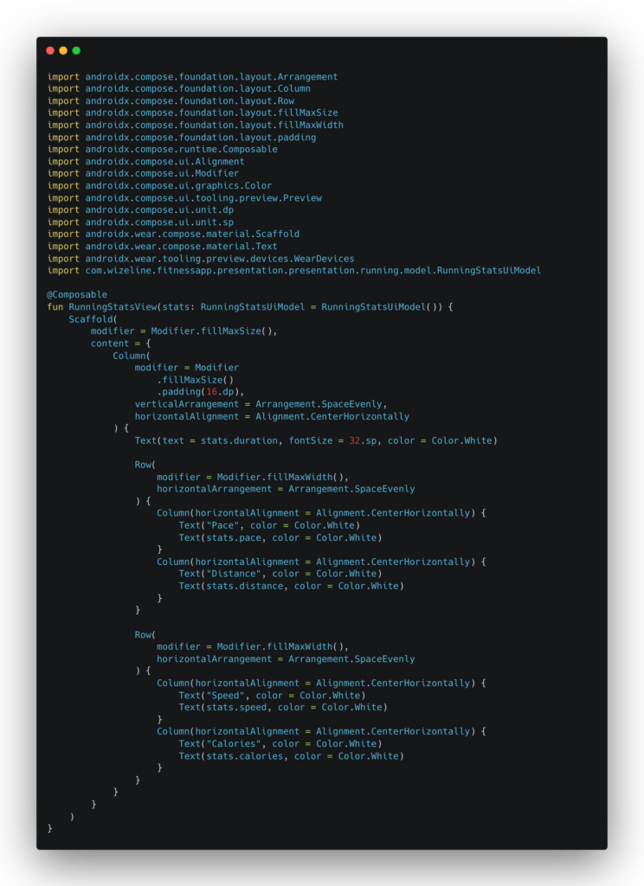Click the RunningStatsUiModel import statement

pyautogui.click(x=294, y=271)
